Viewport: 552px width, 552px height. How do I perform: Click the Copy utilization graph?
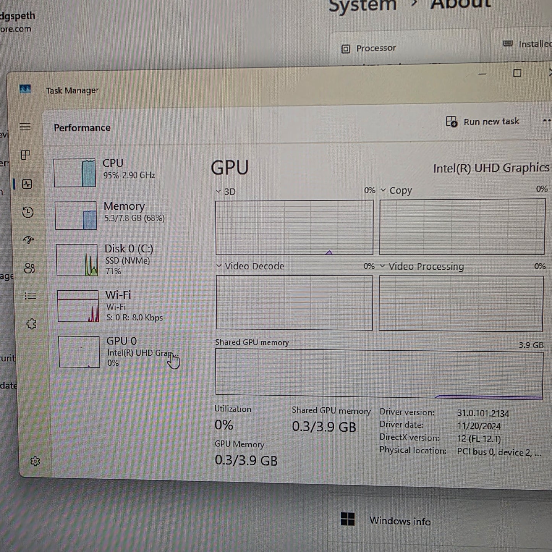click(462, 227)
